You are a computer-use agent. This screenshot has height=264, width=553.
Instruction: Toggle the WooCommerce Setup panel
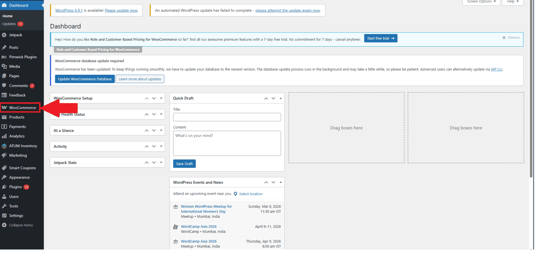(161, 98)
